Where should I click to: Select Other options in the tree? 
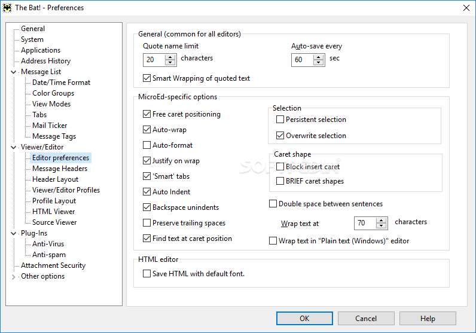pyautogui.click(x=43, y=277)
